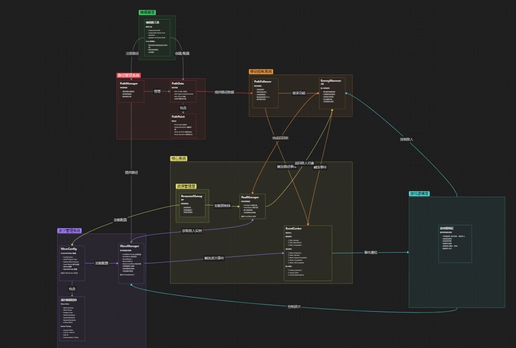
Task: Click the orange 移动控制系统 group label
Action: 261,72
